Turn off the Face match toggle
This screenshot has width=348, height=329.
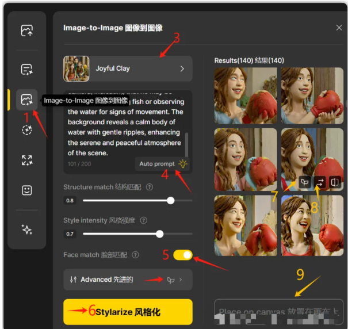coord(182,255)
